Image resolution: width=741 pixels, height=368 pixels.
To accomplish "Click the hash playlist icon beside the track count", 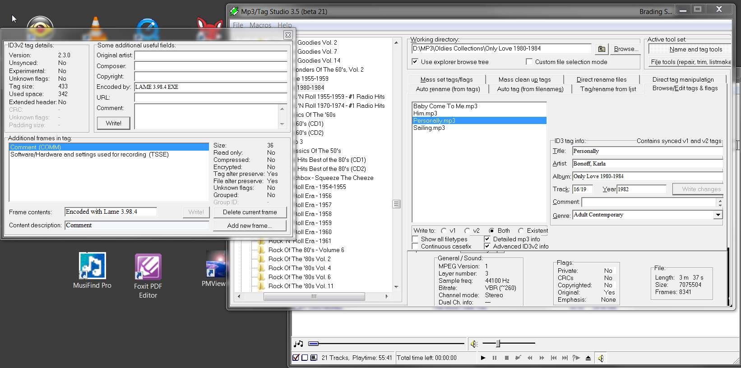I will 313,358.
